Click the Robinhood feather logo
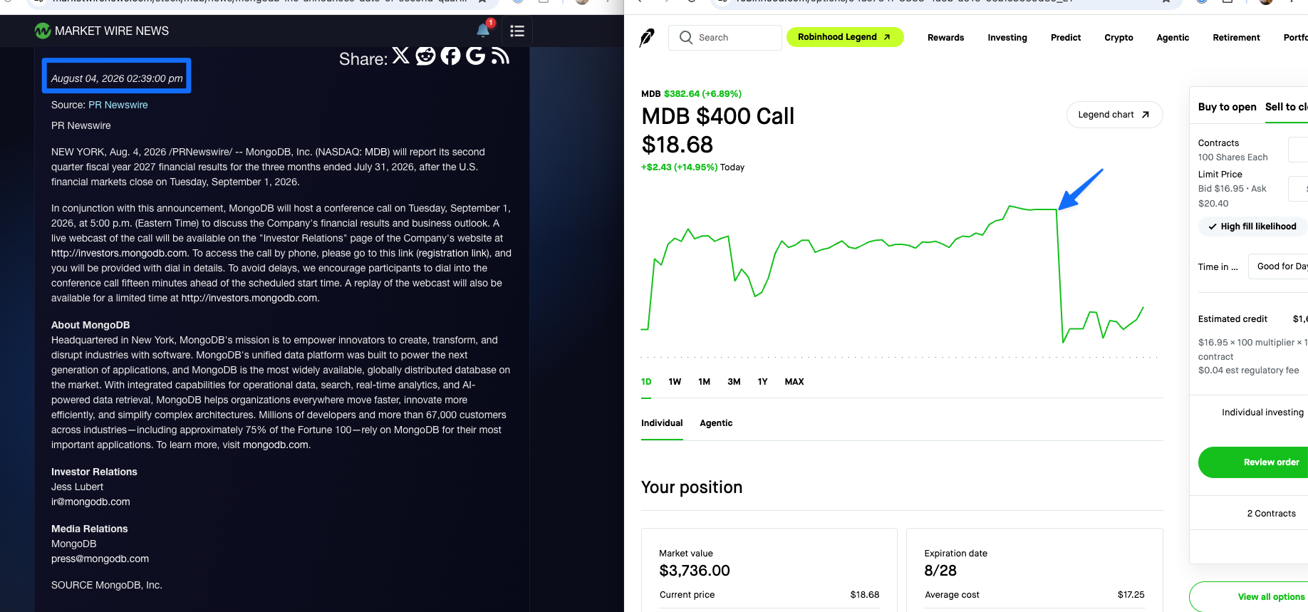Viewport: 1308px width, 612px height. [x=647, y=38]
